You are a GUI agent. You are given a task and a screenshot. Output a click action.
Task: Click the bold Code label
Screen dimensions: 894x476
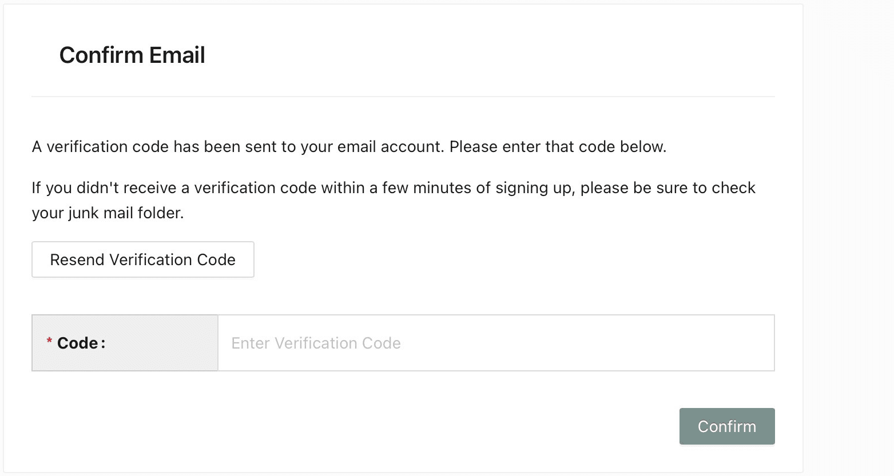coord(77,343)
